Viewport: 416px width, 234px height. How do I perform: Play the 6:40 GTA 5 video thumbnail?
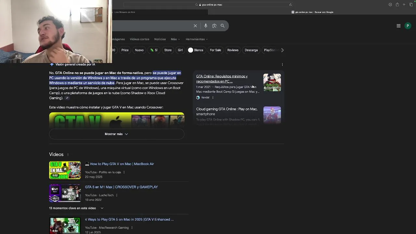[x=65, y=226]
